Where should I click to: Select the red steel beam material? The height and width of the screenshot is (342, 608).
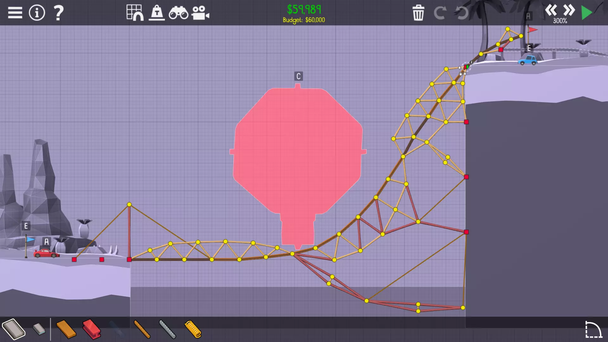[x=92, y=329]
